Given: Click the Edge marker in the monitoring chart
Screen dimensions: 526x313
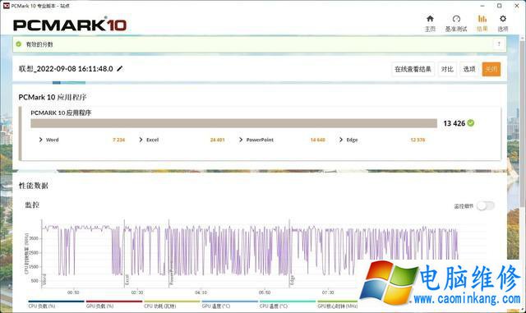Looking at the screenshot, I should [x=293, y=280].
